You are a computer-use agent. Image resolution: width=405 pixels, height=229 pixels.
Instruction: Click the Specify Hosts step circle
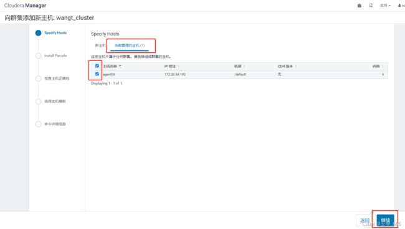[x=38, y=33]
